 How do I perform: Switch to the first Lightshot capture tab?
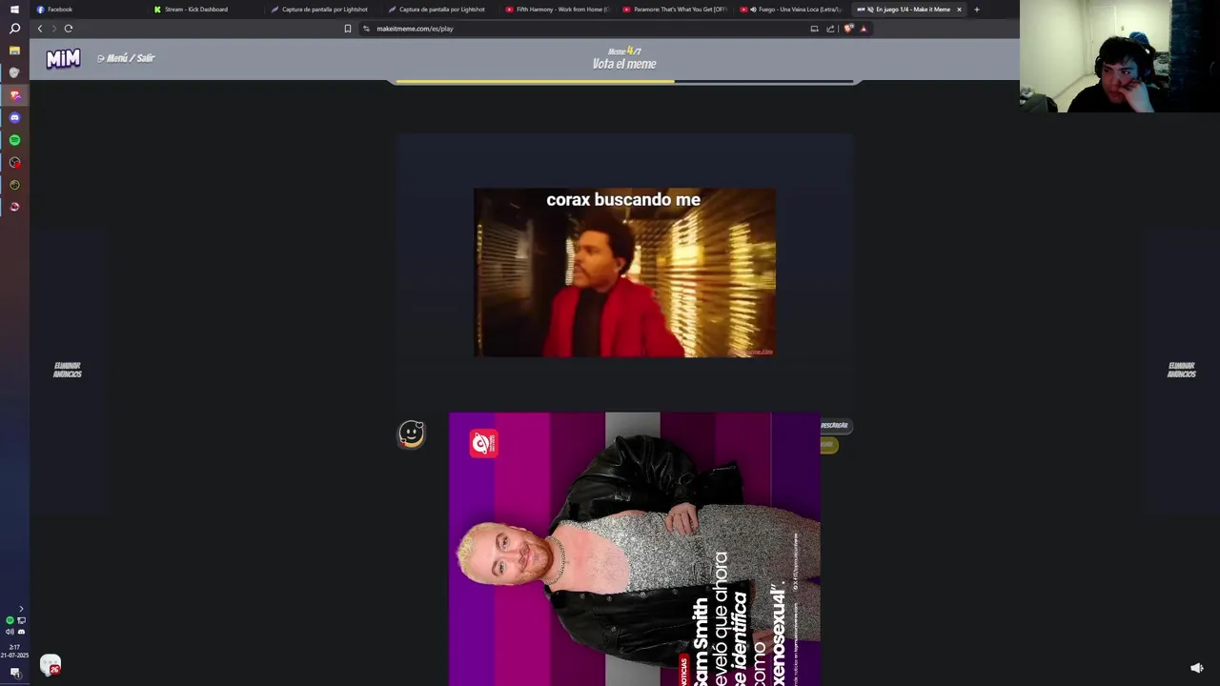point(323,10)
